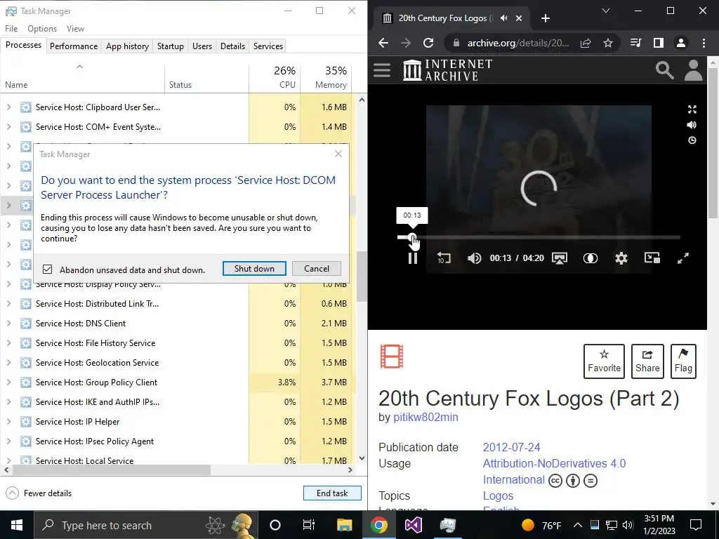
Task: Sort processes by the Memory column
Action: (326, 78)
